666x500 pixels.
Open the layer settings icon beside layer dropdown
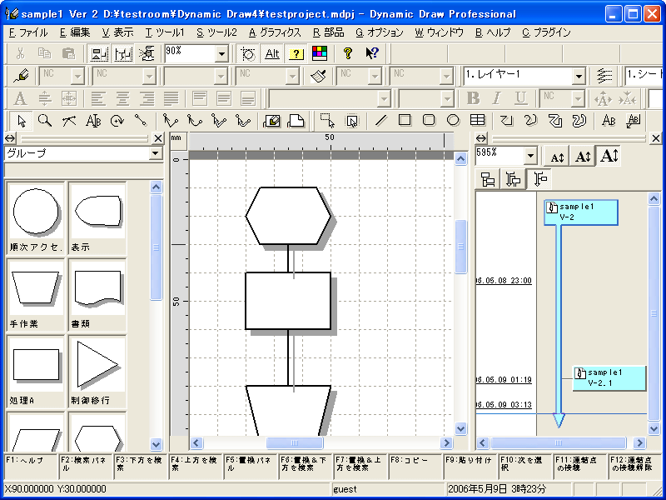point(604,76)
